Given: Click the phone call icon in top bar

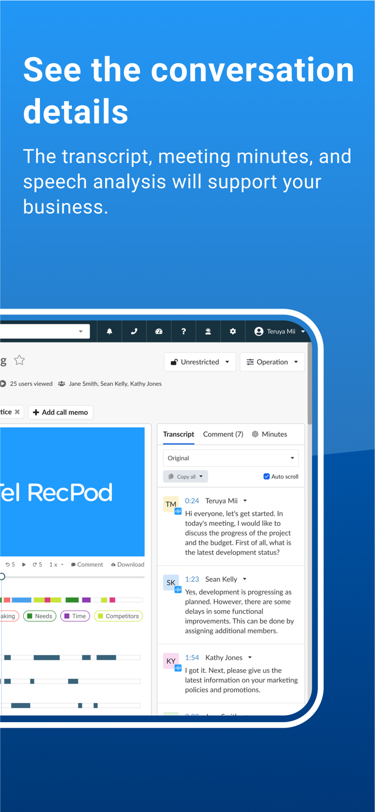Looking at the screenshot, I should pyautogui.click(x=134, y=331).
